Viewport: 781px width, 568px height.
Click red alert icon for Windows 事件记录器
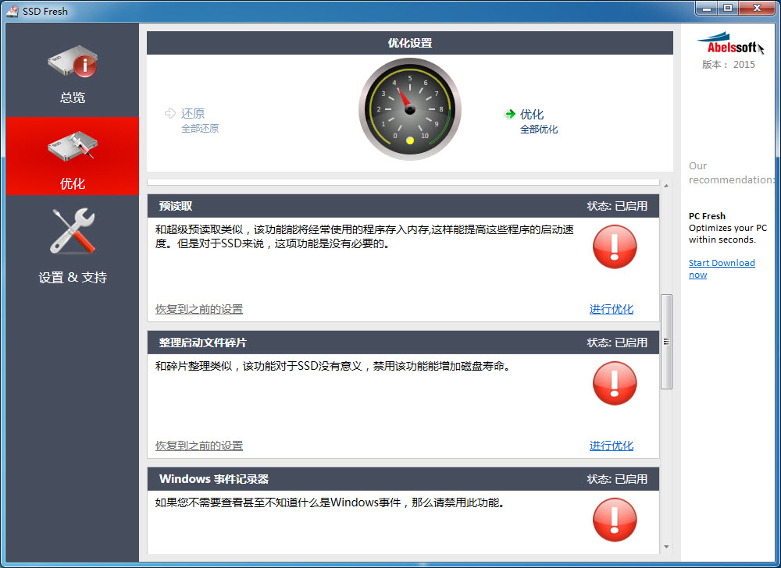point(615,520)
